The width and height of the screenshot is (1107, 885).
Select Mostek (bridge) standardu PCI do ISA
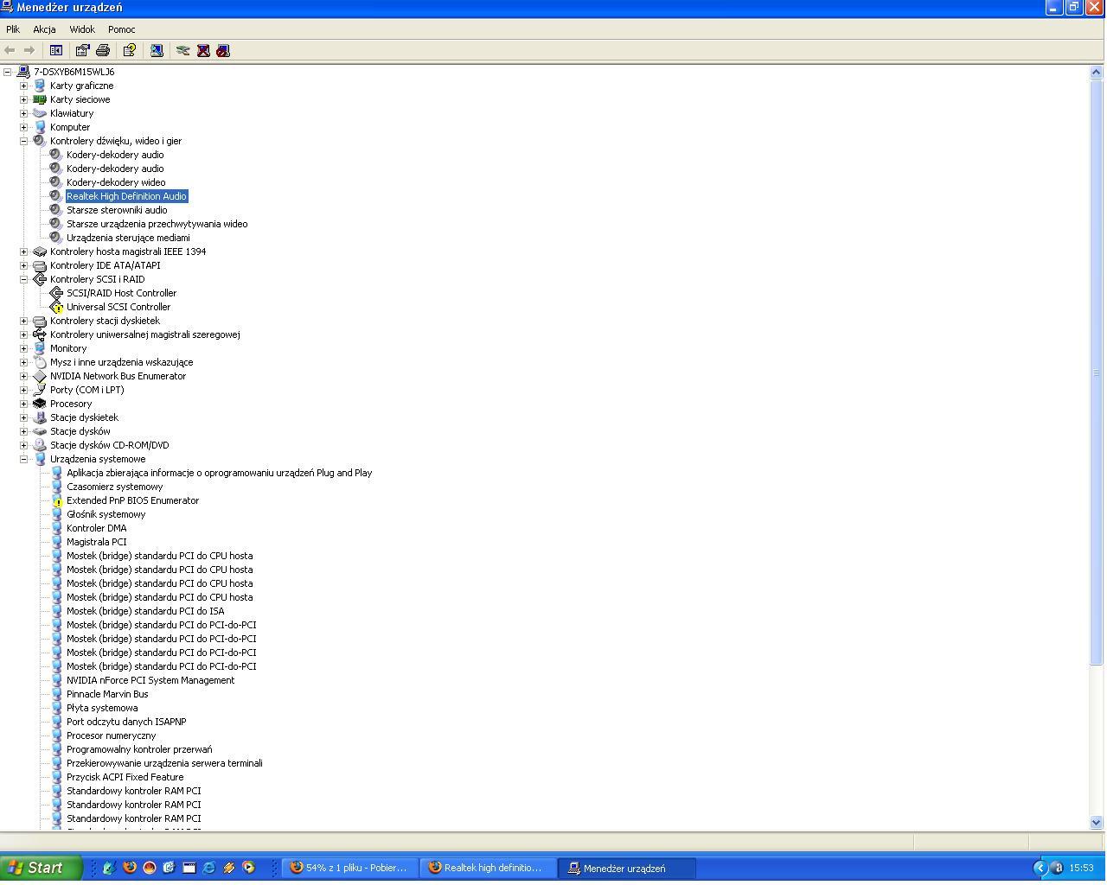tap(145, 611)
